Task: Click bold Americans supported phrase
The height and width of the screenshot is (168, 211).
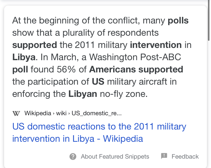Action: 136,69
